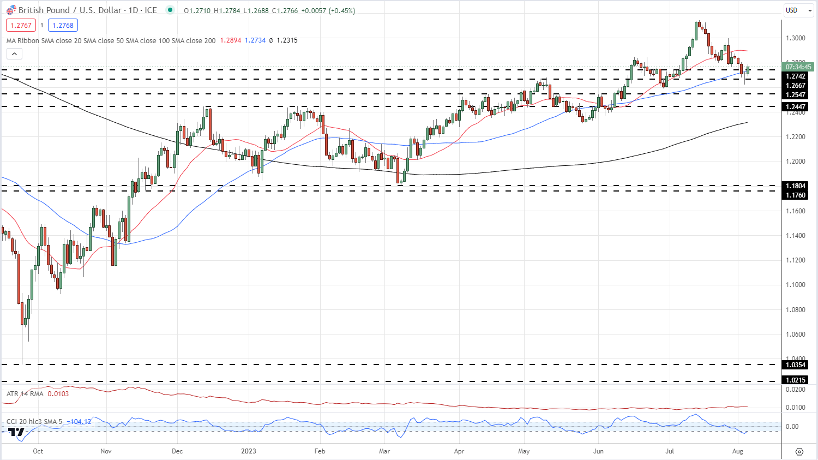The height and width of the screenshot is (460, 818).
Task: Click the black SMA value 1.2315
Action: [x=287, y=40]
